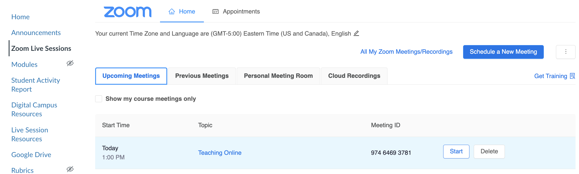Enable Show my course meetings only checkbox

click(x=99, y=99)
